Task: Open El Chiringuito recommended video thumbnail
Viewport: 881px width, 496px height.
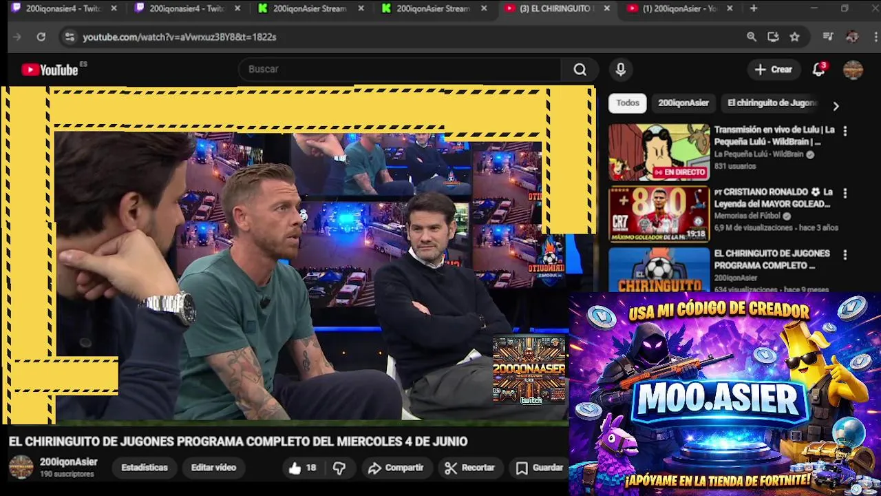Action: [659, 270]
